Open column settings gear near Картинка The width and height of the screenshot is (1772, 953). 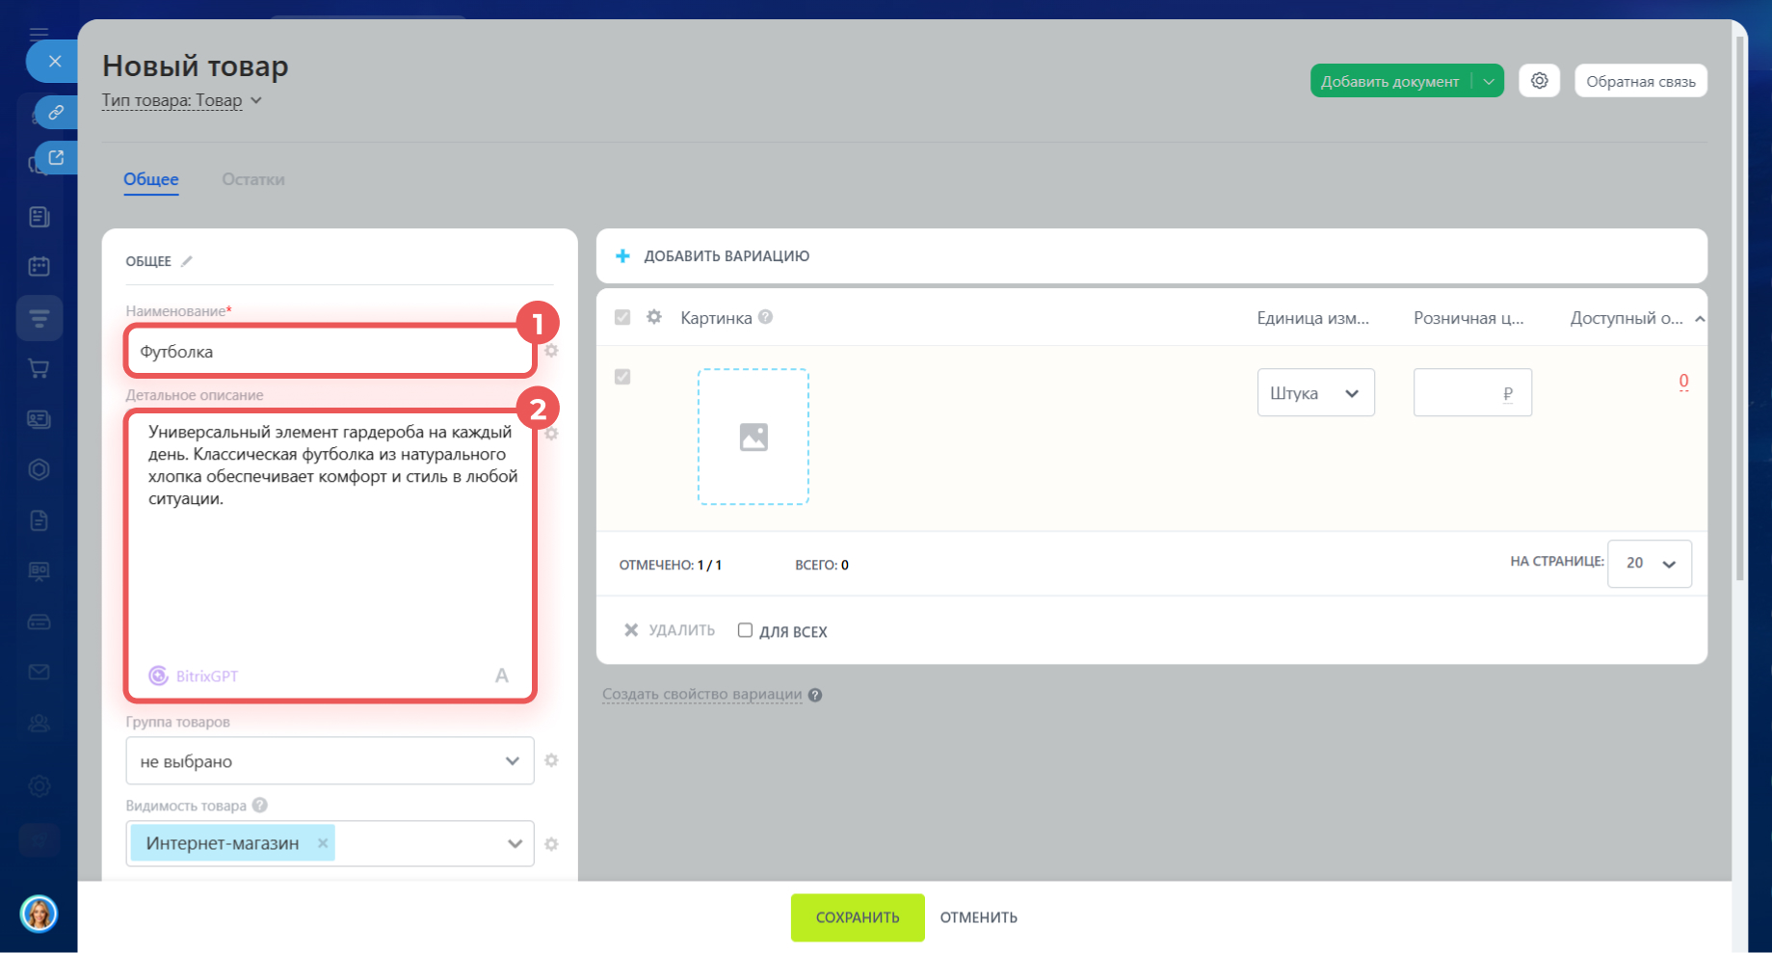[654, 317]
